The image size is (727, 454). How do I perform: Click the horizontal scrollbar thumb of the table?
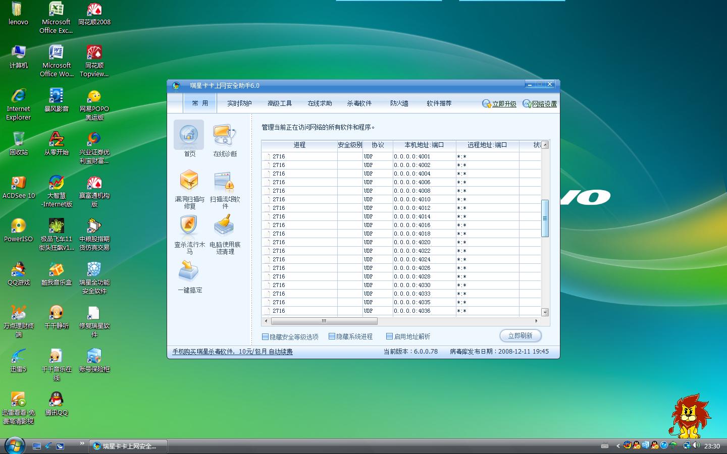point(324,321)
